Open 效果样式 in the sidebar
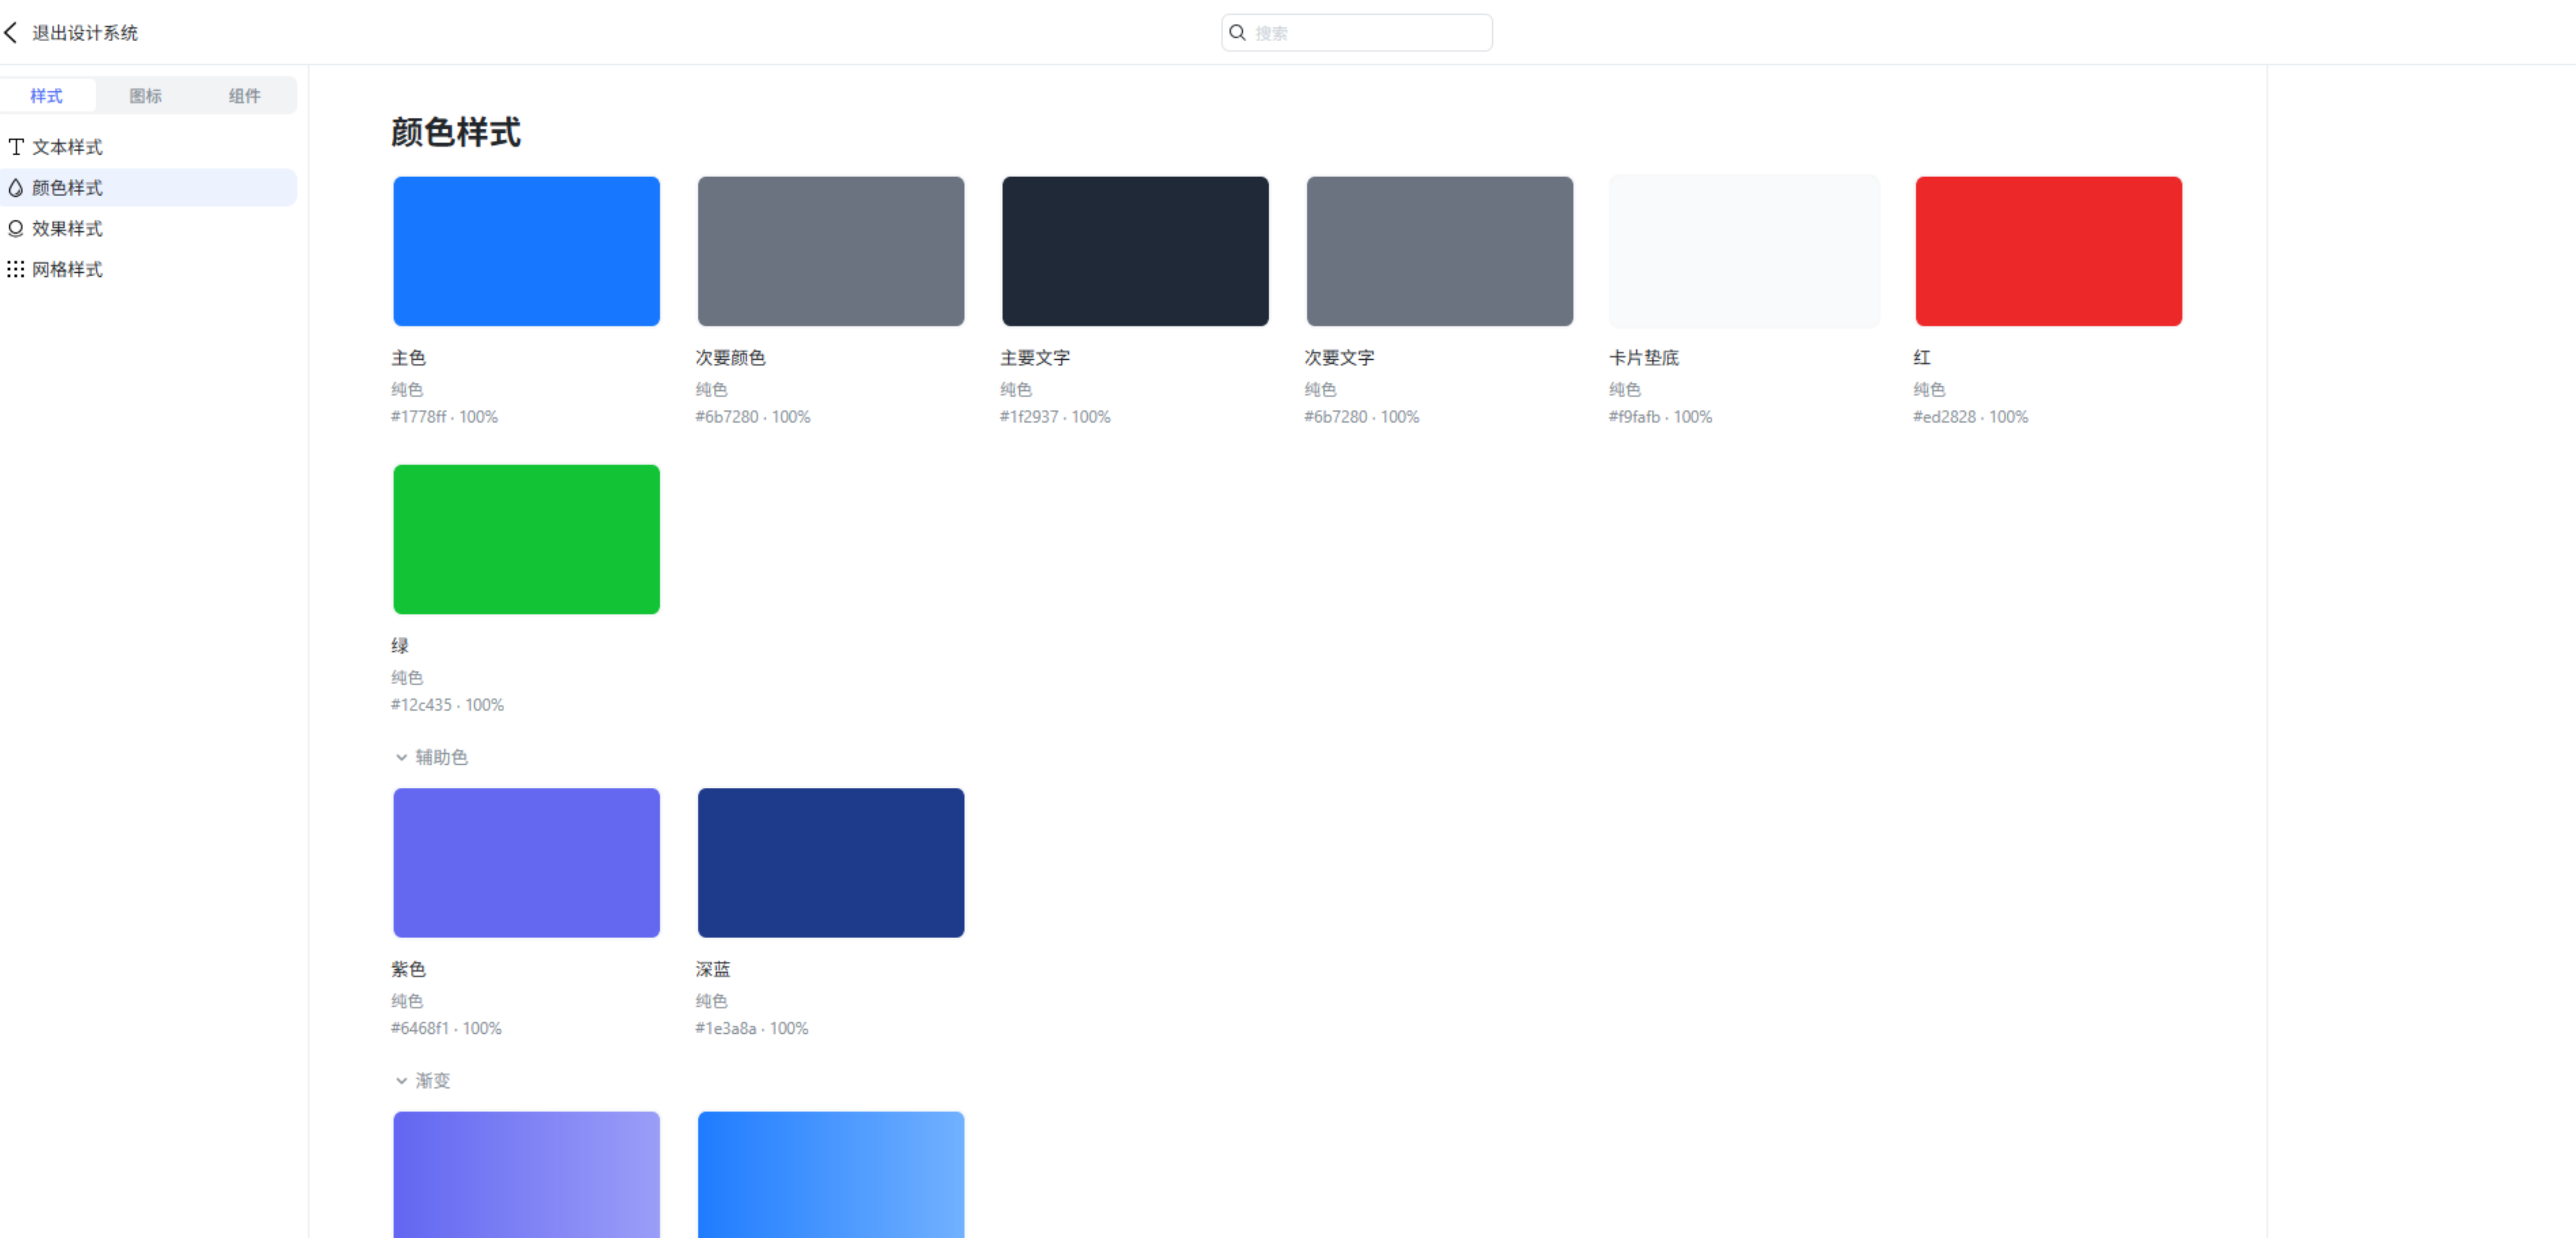The image size is (2576, 1238). tap(148, 229)
